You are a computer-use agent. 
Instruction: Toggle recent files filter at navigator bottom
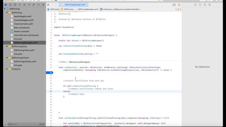(40, 124)
